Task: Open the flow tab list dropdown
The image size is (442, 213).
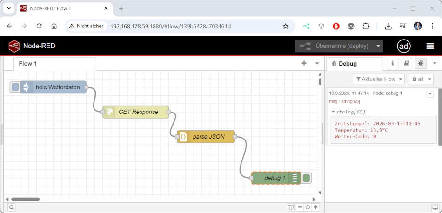Action: 317,63
